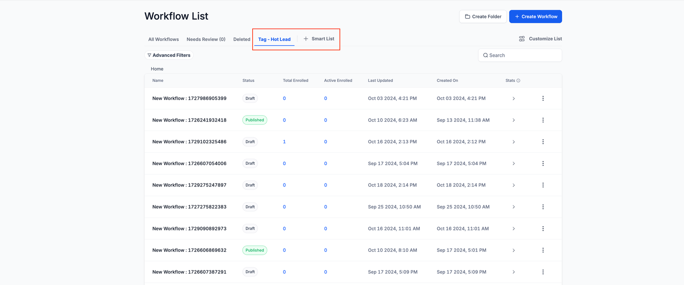Open three-dot menu for workflow 1726607387291
684x285 pixels.
pos(543,272)
